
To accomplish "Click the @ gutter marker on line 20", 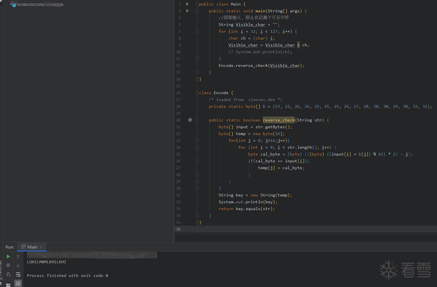I will pos(190,120).
